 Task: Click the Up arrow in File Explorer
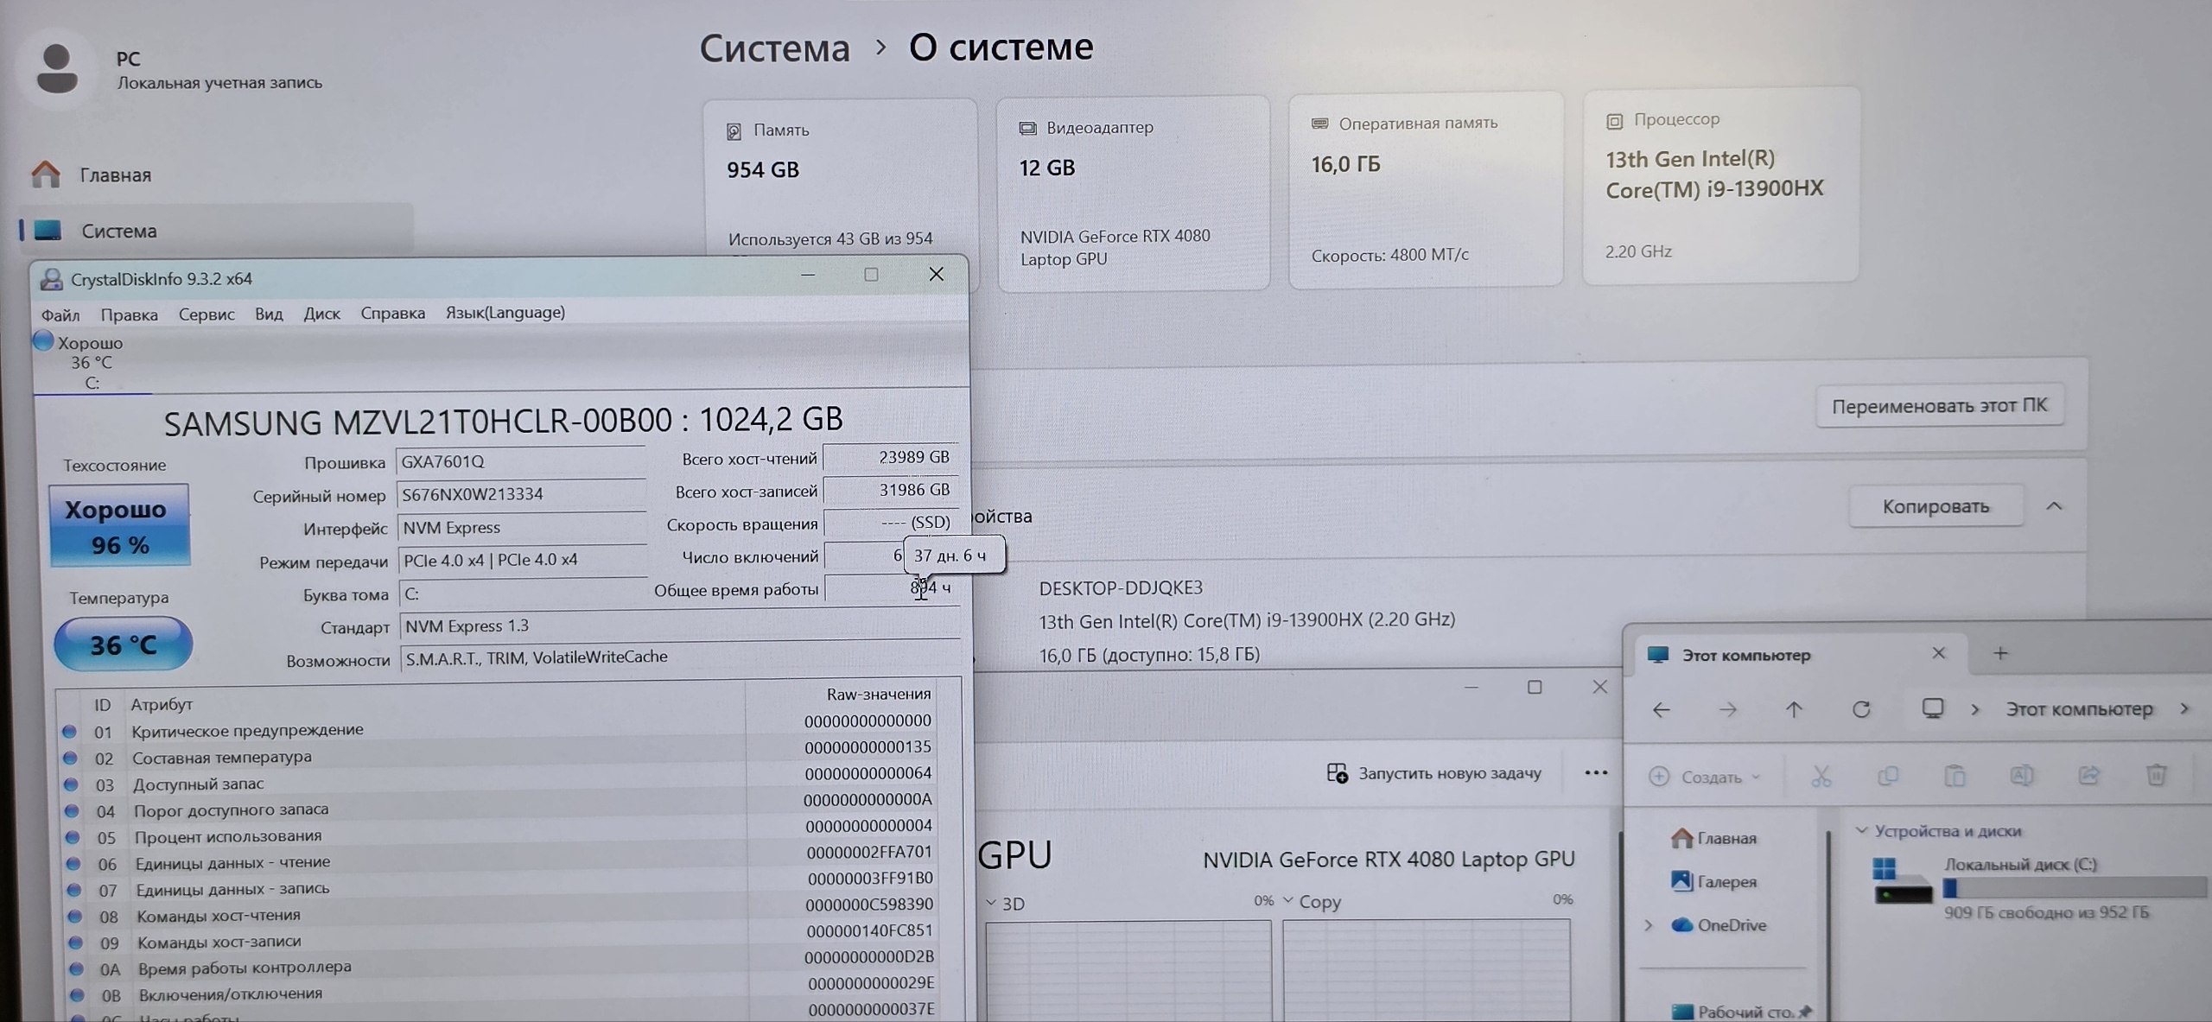coord(1794,709)
